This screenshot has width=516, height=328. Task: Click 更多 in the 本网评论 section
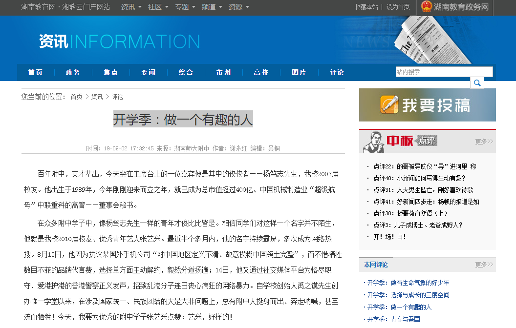(484, 265)
